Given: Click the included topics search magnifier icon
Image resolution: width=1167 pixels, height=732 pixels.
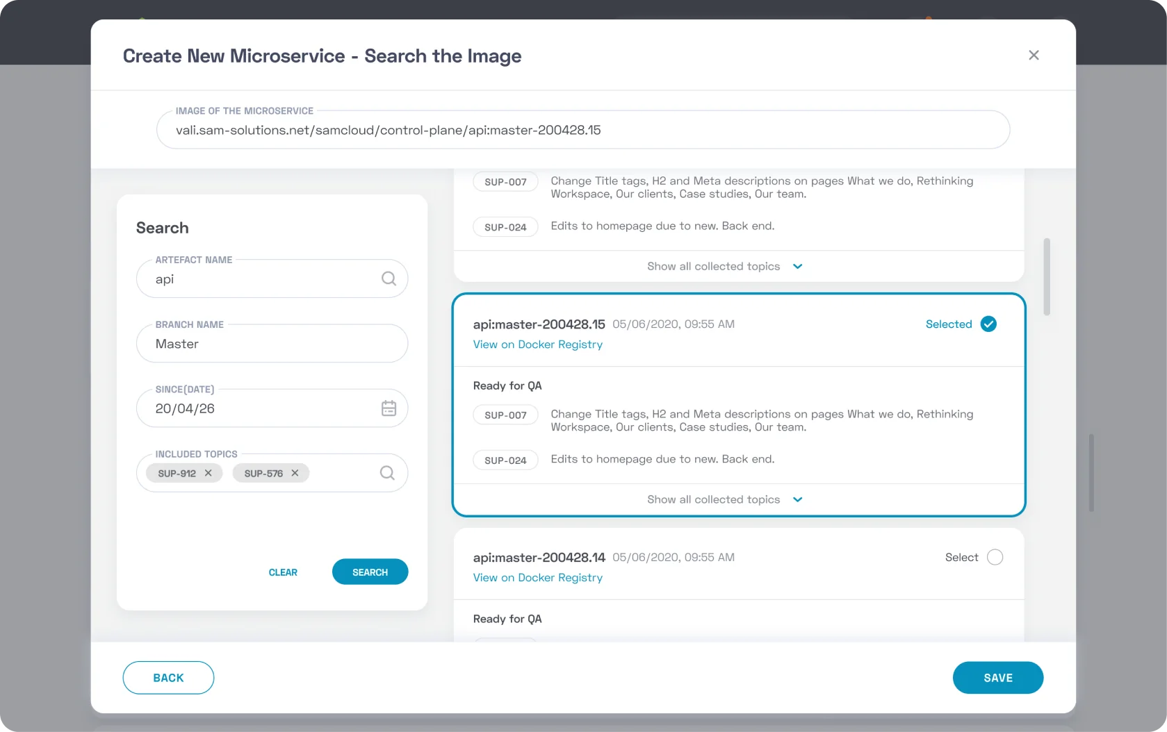Looking at the screenshot, I should pos(387,473).
